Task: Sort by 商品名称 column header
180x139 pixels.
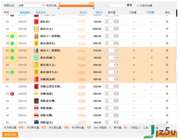Action: point(41,13)
